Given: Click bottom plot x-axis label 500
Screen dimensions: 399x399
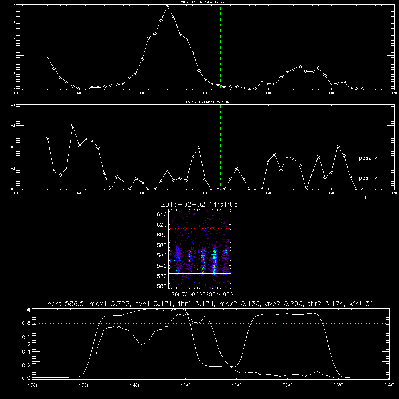Looking at the screenshot, I should [32, 385].
